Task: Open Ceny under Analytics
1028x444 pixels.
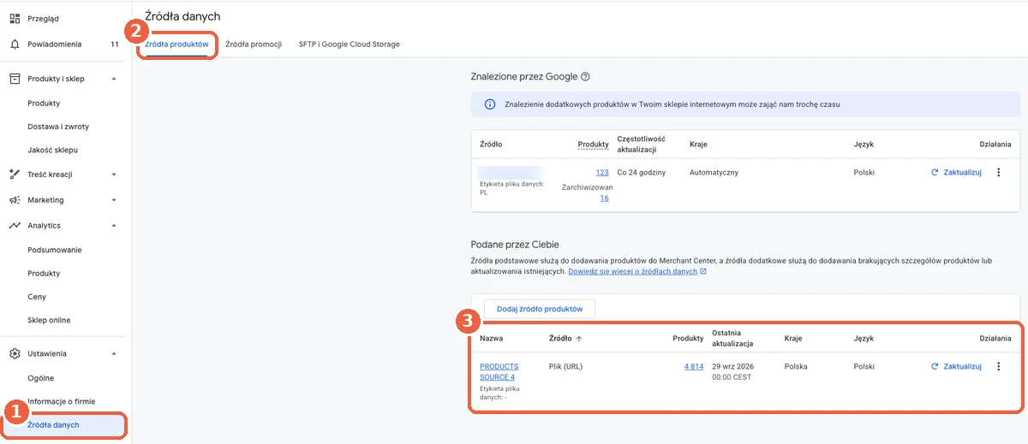Action: (37, 297)
